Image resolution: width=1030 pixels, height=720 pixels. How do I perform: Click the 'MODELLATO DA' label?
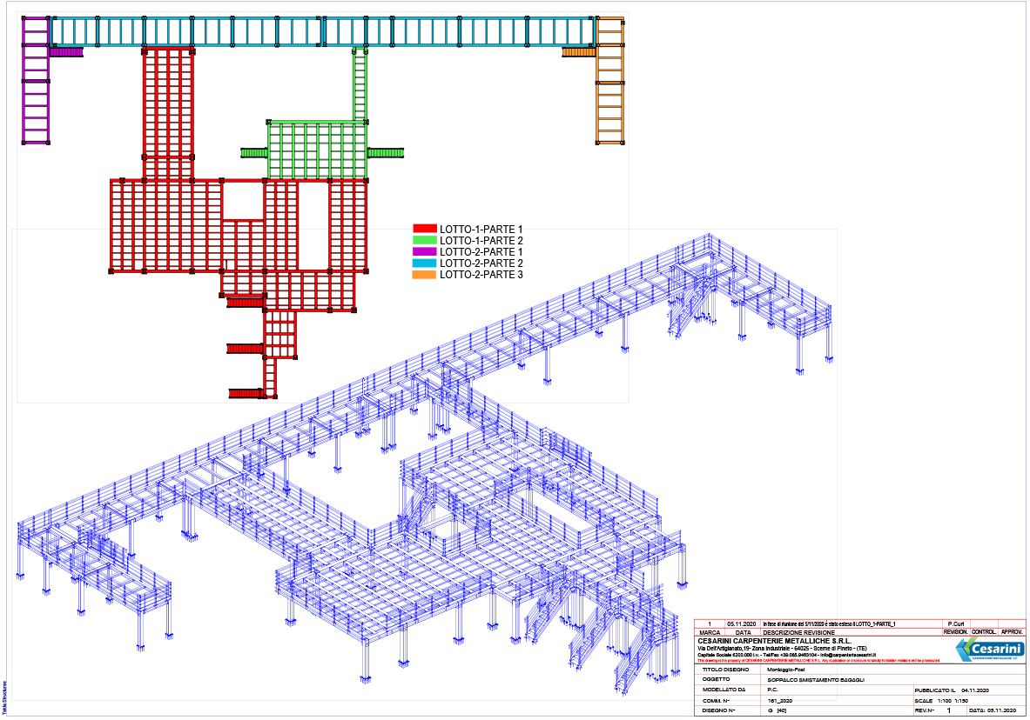[x=724, y=690]
